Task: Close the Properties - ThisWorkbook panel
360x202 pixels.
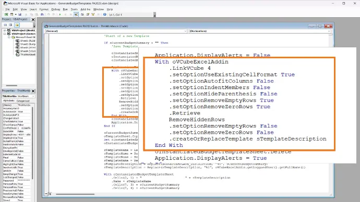Action: click(x=33, y=91)
